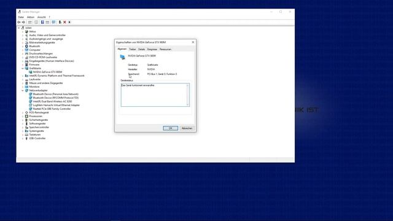Click the blue help toolbar icon
The image size is (393, 221).
[42, 22]
